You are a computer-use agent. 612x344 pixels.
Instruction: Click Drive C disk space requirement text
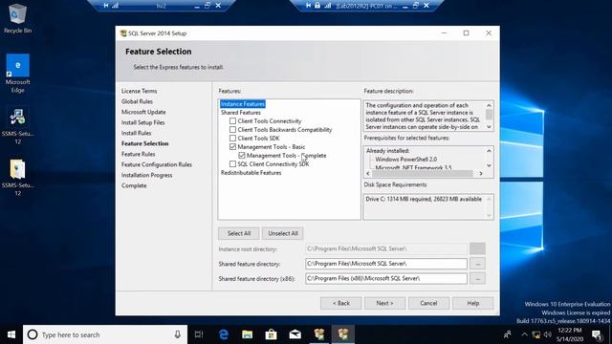424,199
